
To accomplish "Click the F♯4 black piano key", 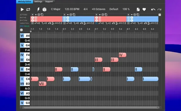I will tap(25, 50).
